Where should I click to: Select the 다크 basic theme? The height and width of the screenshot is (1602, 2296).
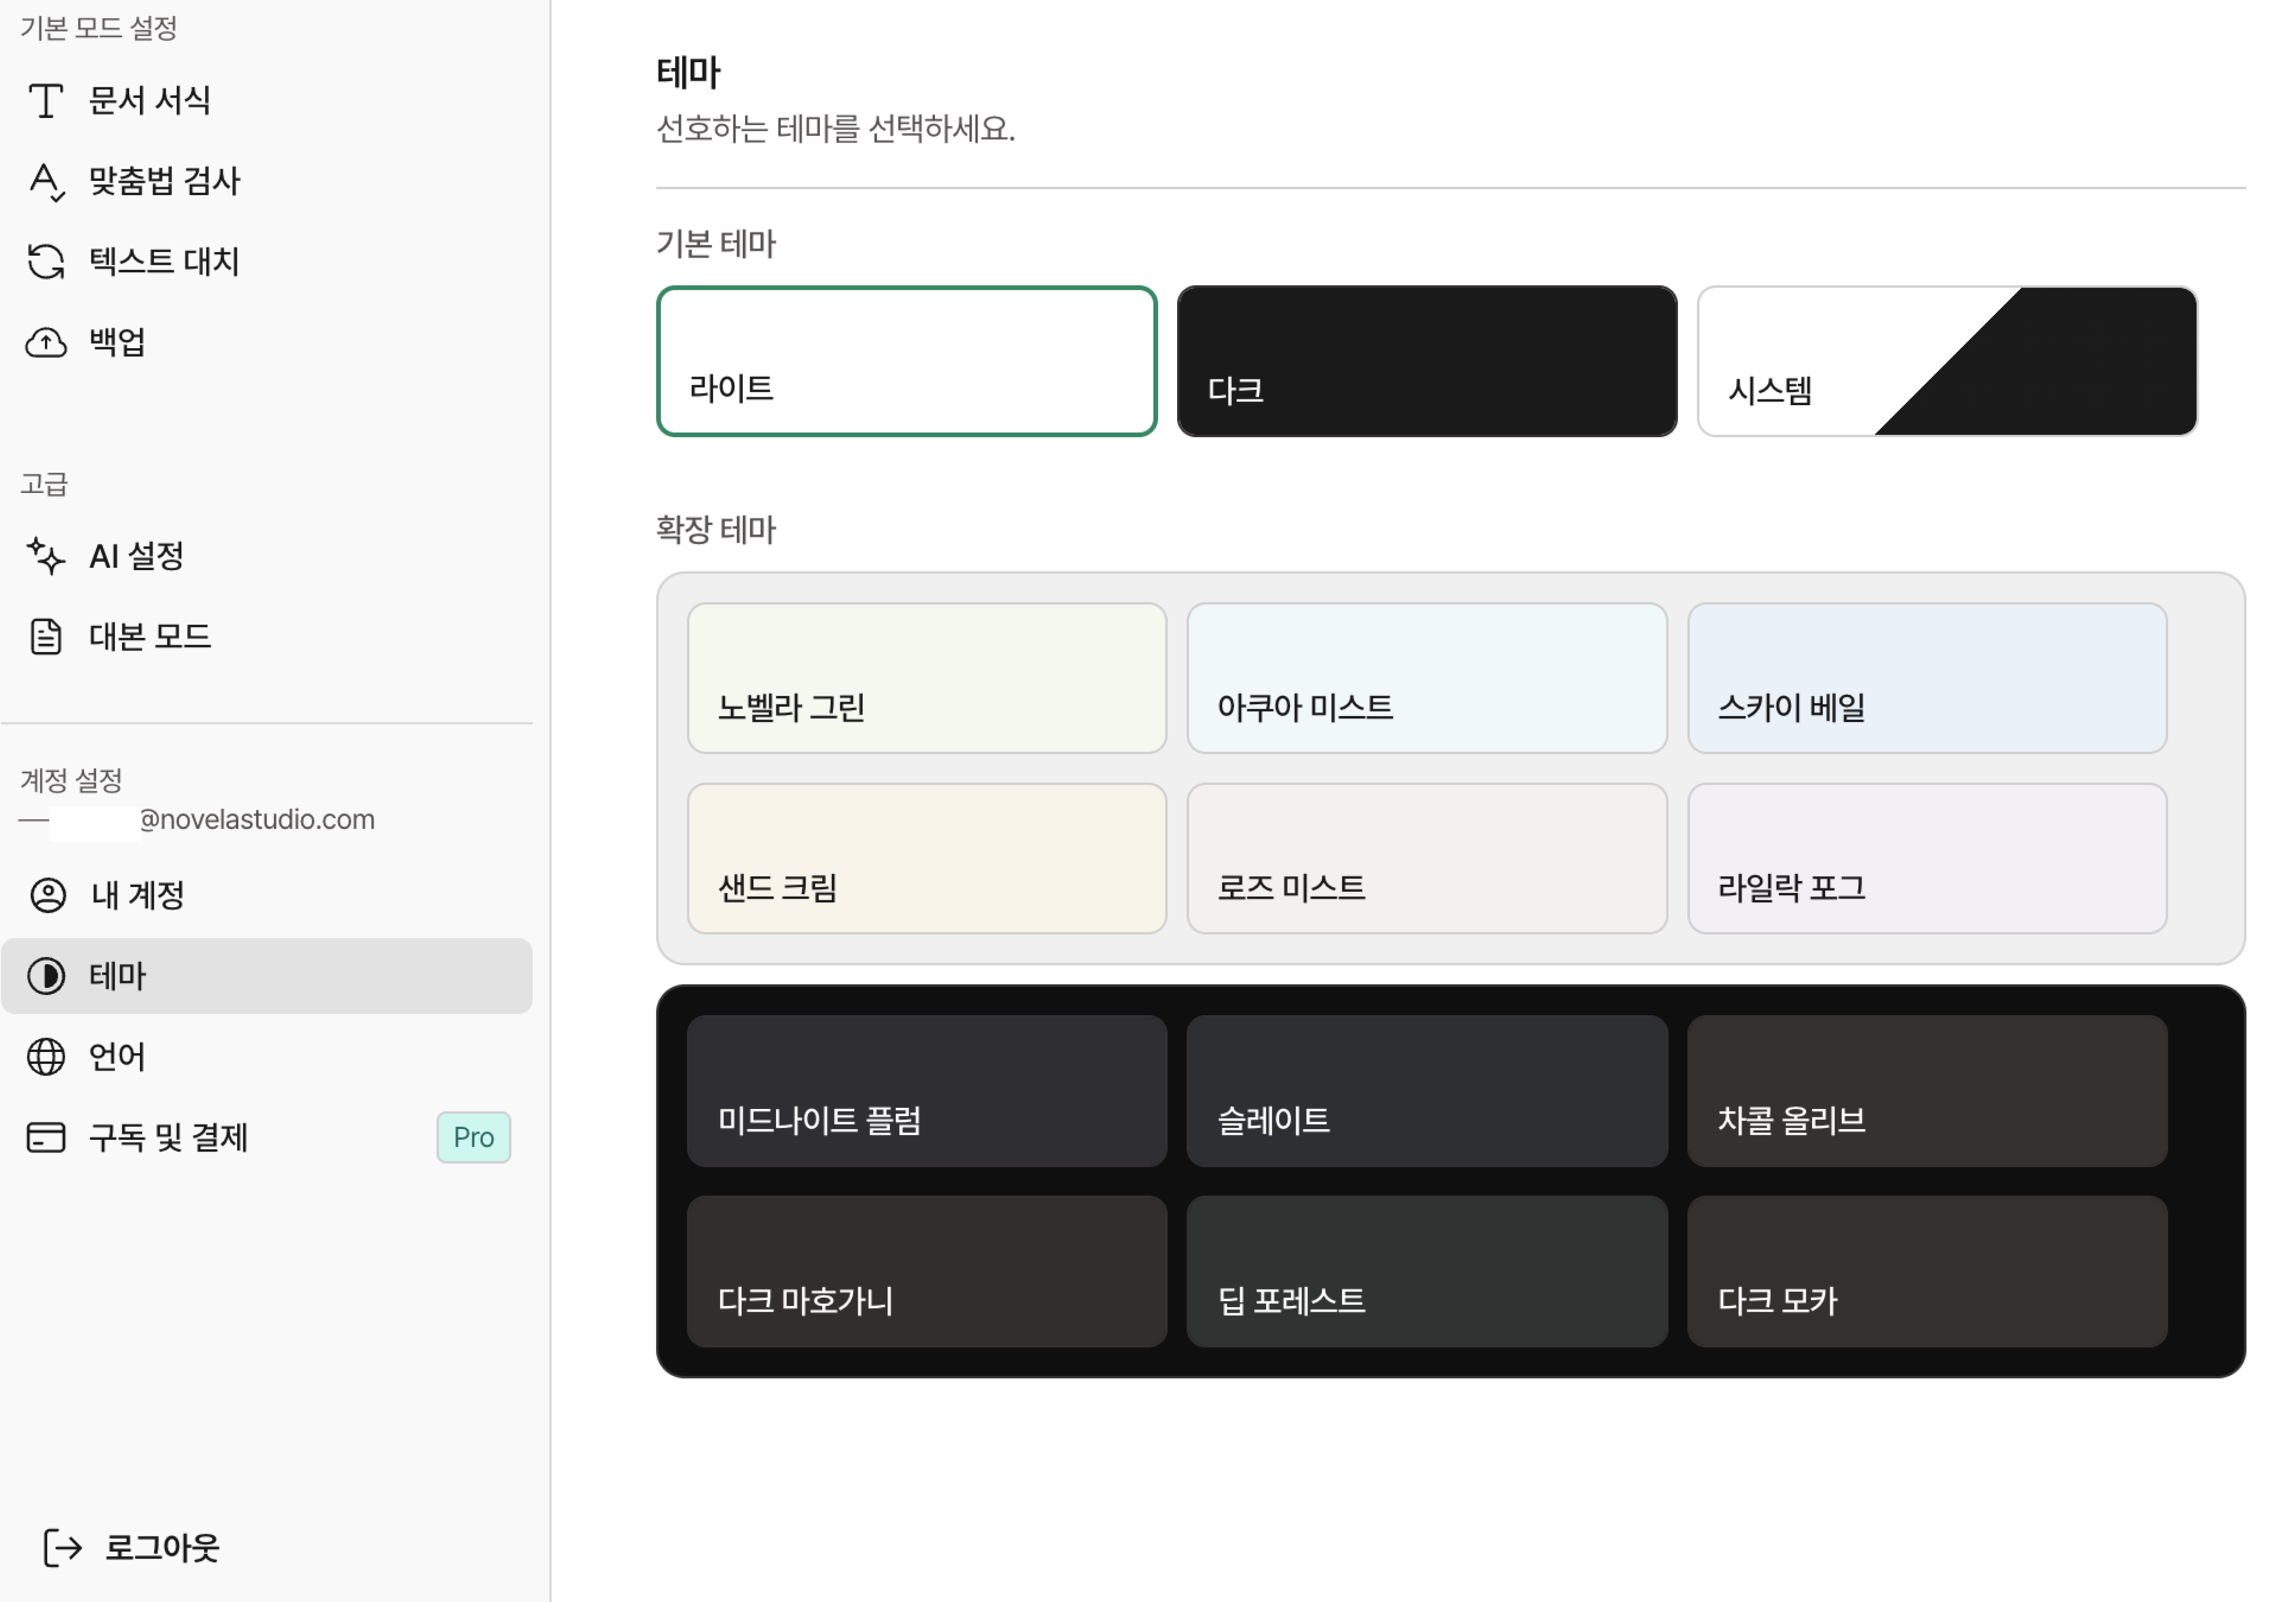[1427, 361]
